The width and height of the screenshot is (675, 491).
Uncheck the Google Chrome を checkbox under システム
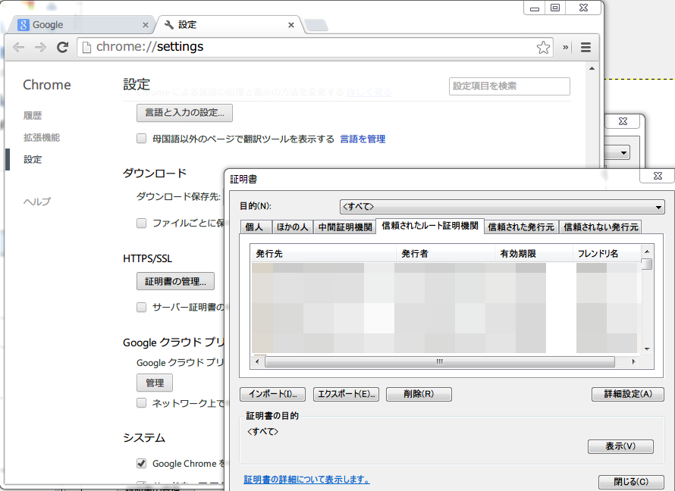click(141, 464)
